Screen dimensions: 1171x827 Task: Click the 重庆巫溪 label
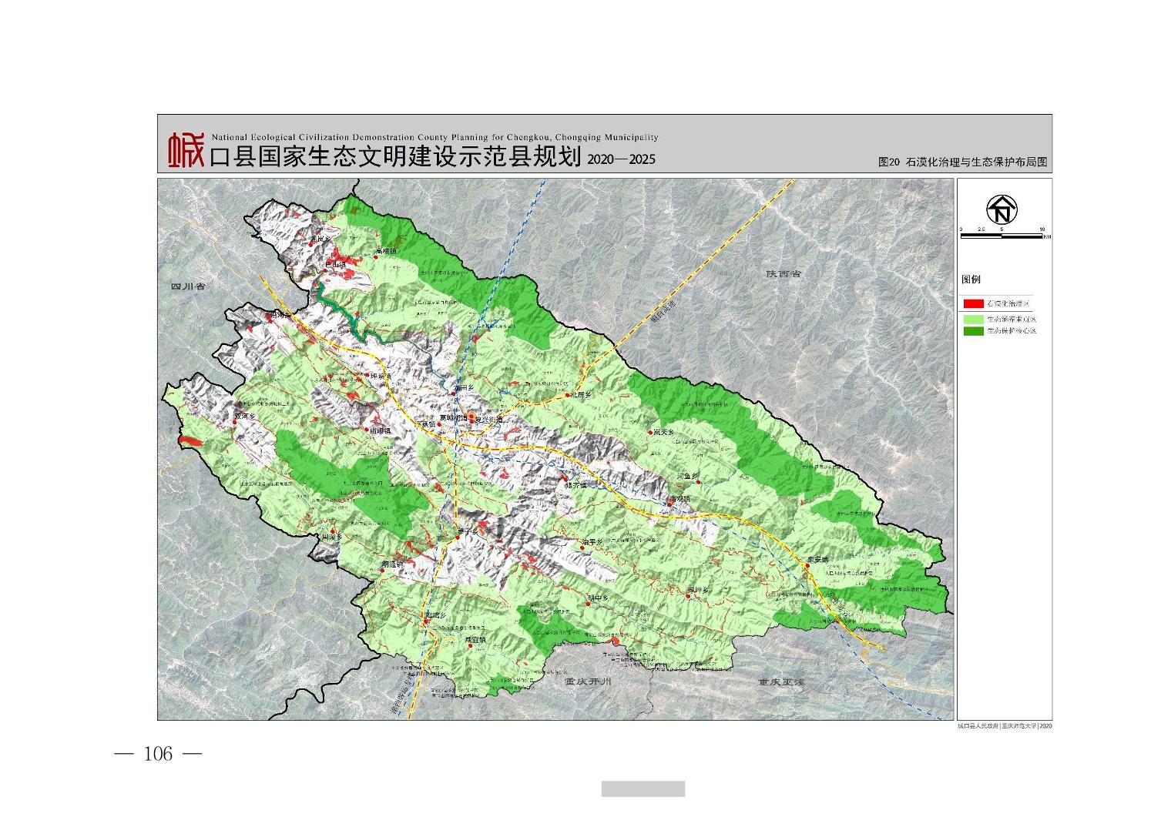pos(780,682)
